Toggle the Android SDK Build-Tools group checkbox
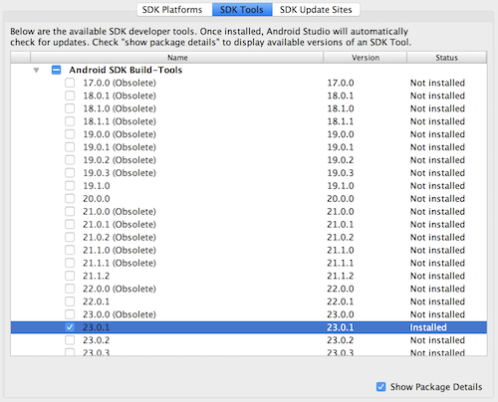 56,70
